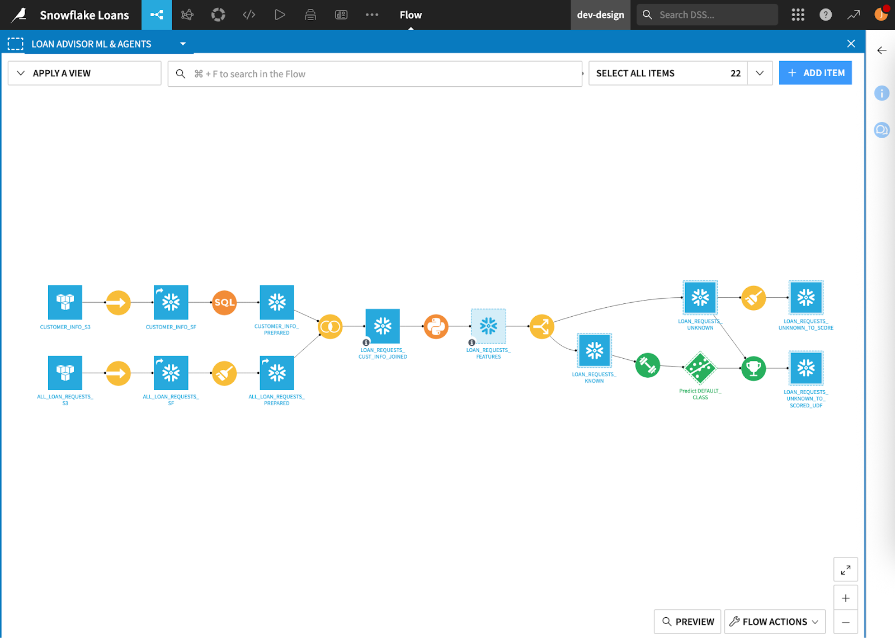This screenshot has width=895, height=638.
Task: Select the CUSTOMER_INFO_PREPARED dataset node
Action: (277, 302)
